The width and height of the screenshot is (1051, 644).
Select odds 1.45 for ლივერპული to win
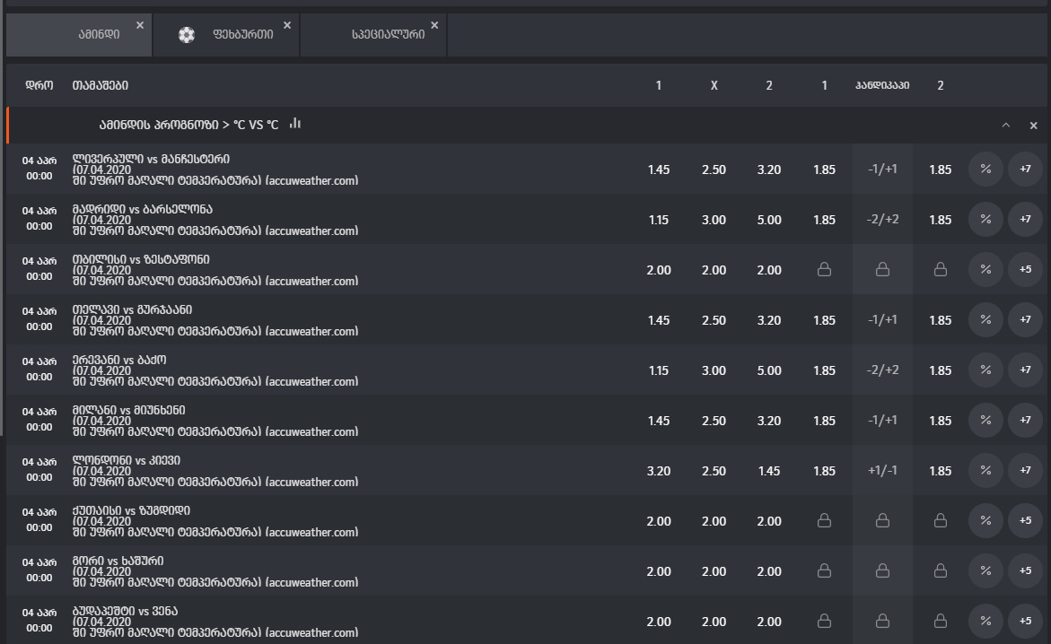[659, 170]
